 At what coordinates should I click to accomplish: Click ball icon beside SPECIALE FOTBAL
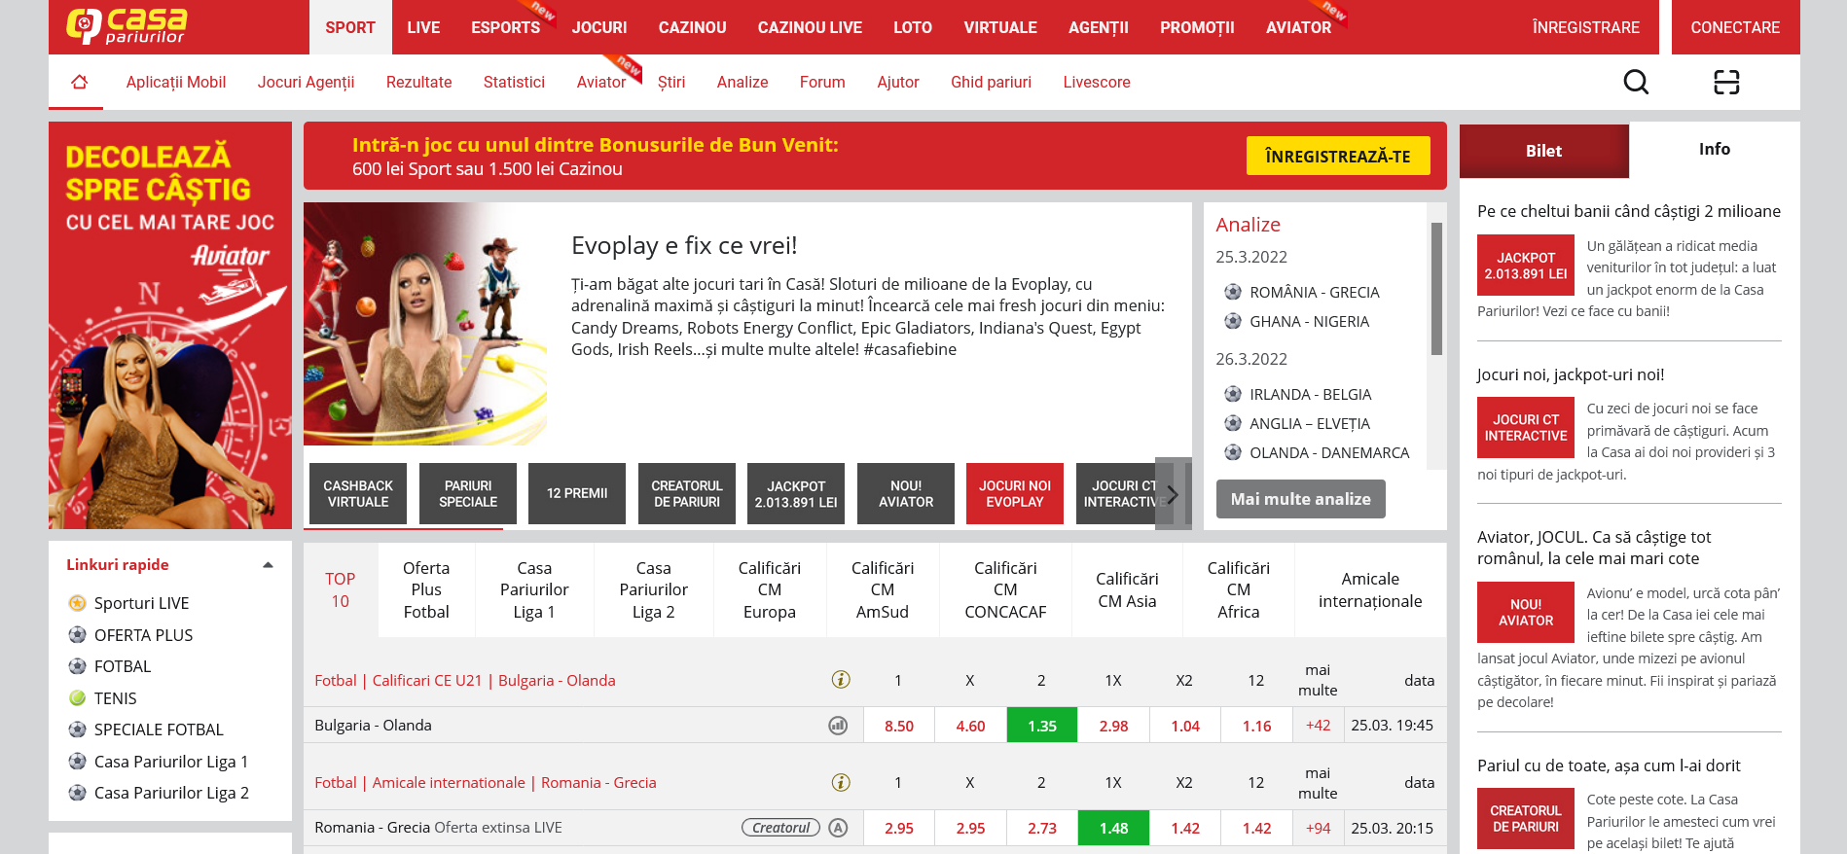(x=78, y=729)
